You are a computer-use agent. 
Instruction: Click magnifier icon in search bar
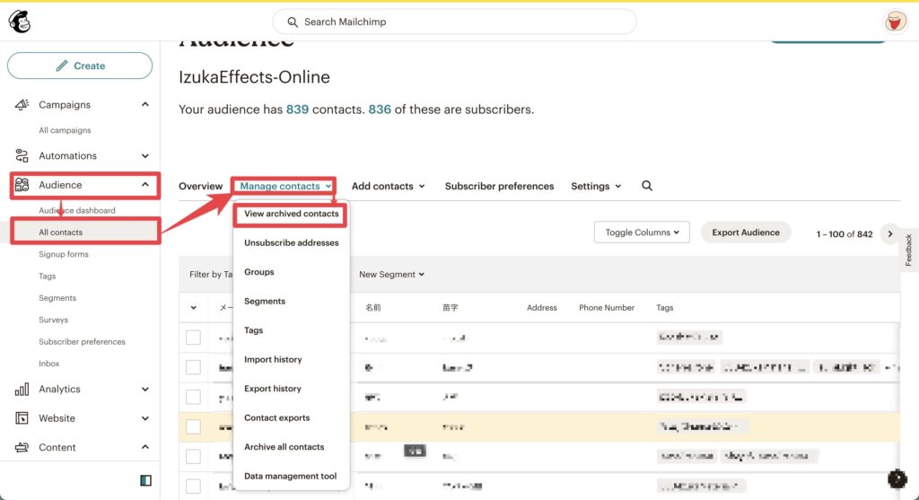click(x=293, y=22)
